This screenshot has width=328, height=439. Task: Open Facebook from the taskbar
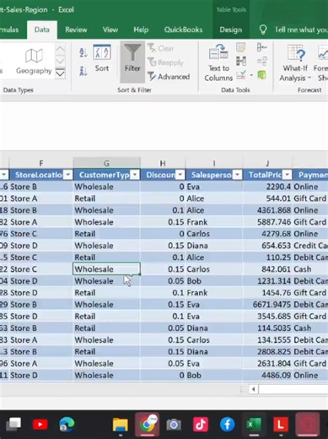pyautogui.click(x=227, y=425)
